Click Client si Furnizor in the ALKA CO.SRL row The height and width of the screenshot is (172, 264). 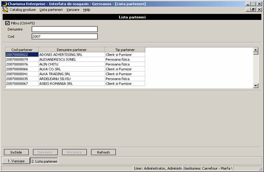[x=125, y=69]
